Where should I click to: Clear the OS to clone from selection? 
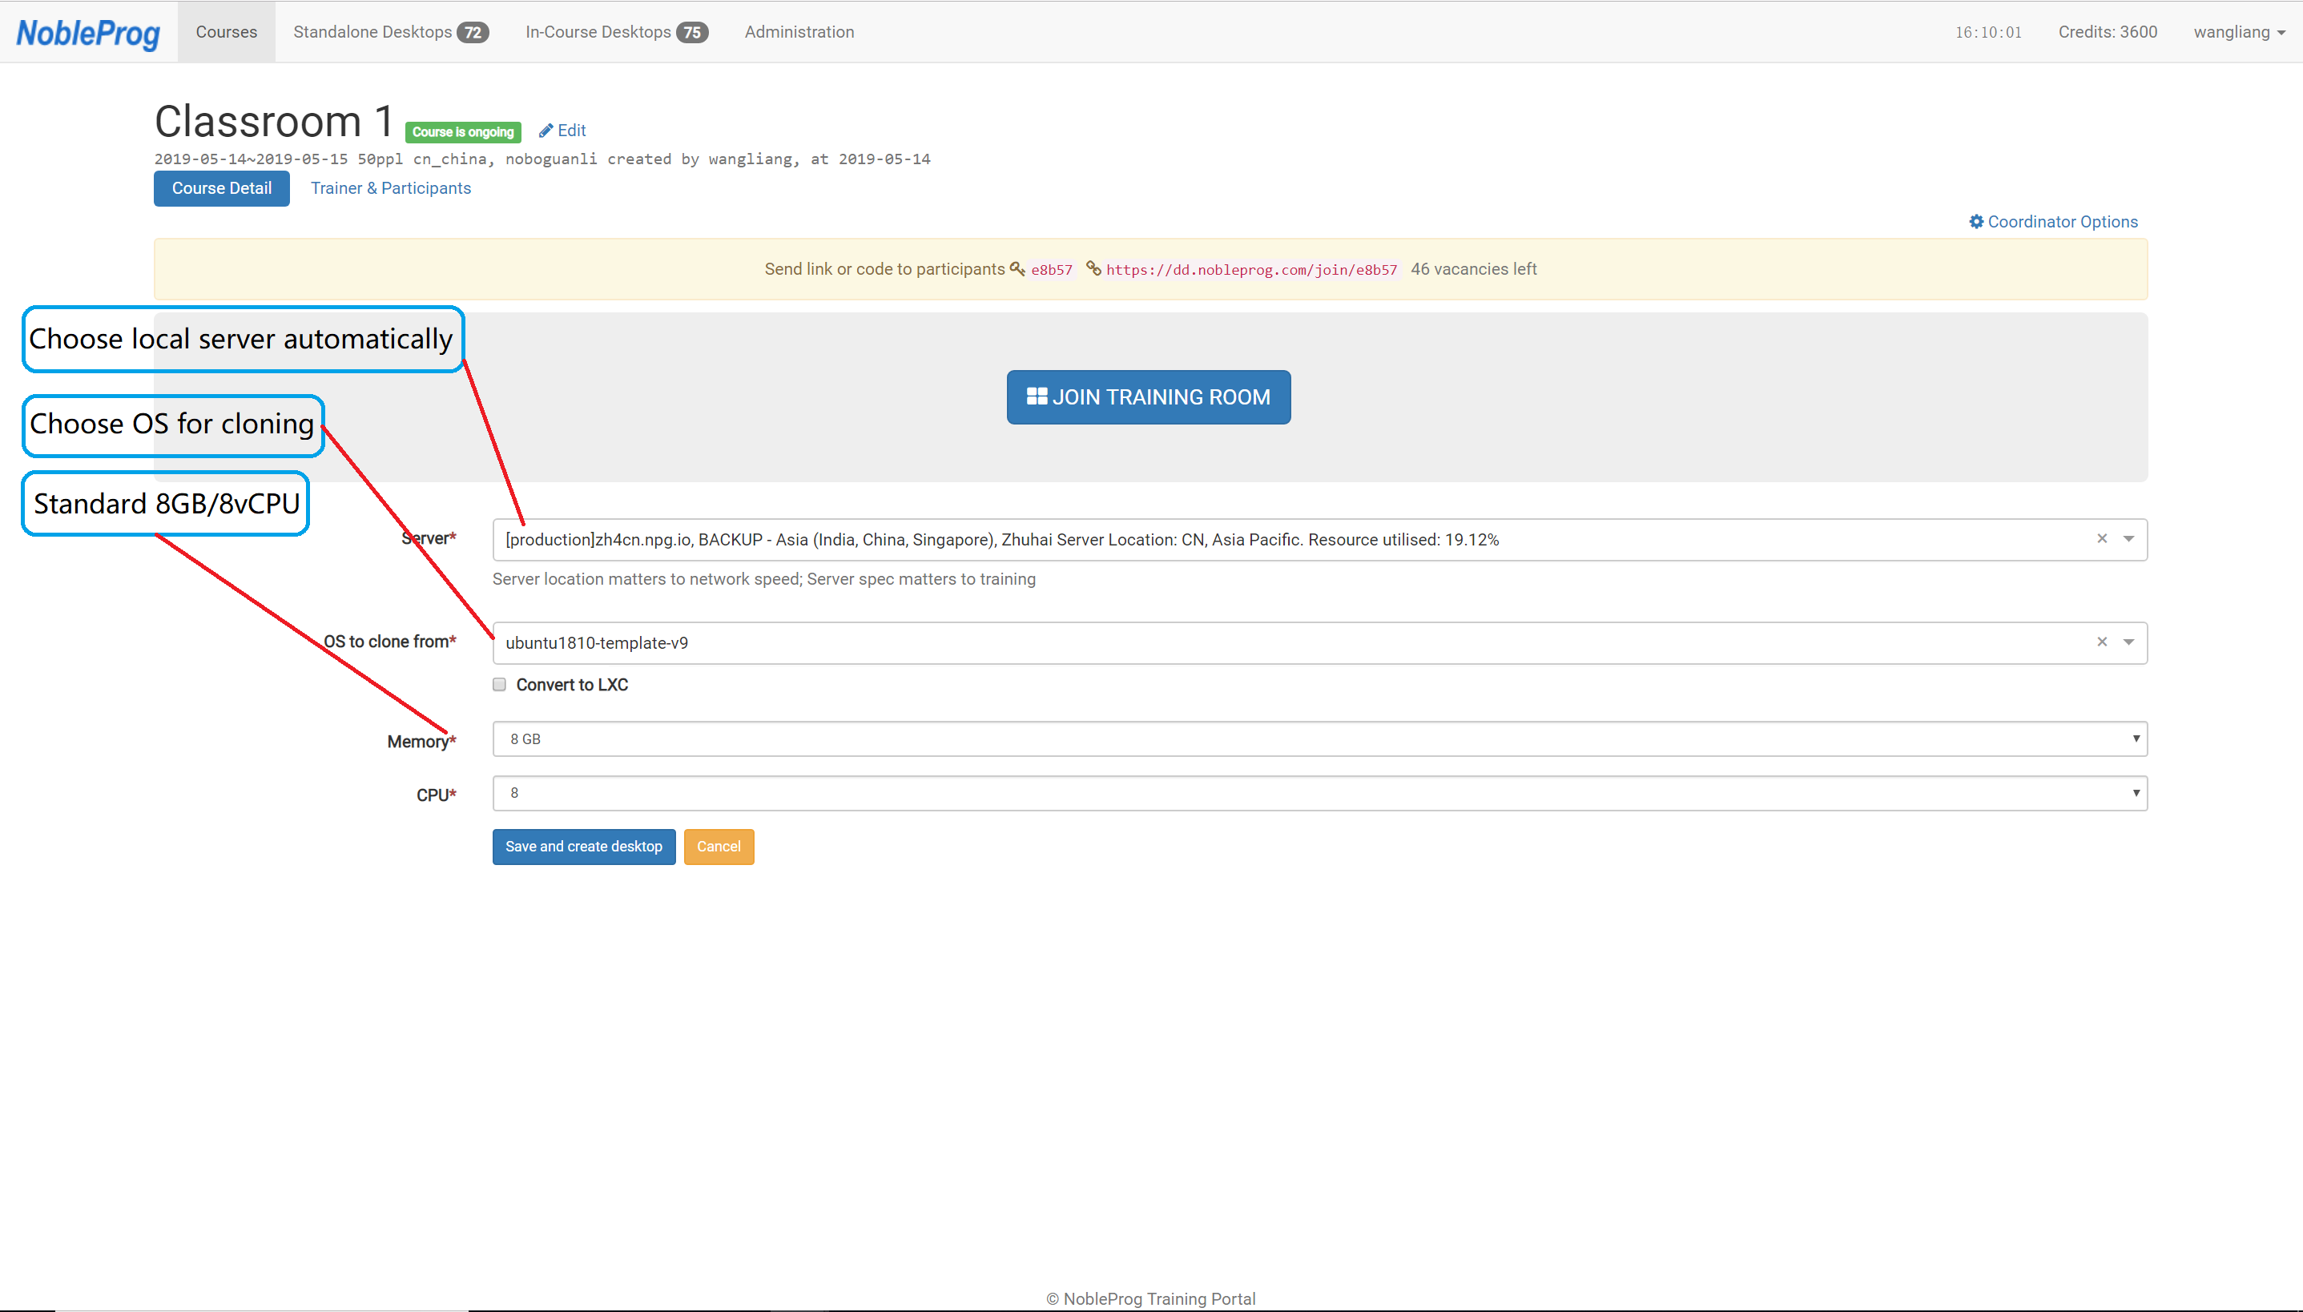2102,642
